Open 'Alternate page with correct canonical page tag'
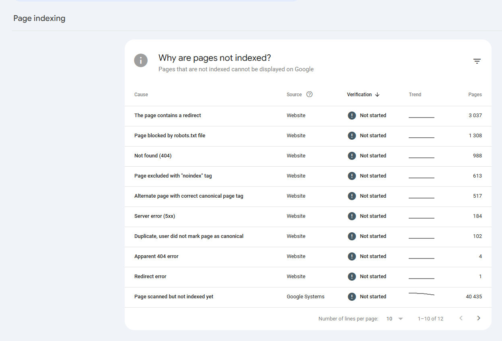The height and width of the screenshot is (341, 502). 189,196
